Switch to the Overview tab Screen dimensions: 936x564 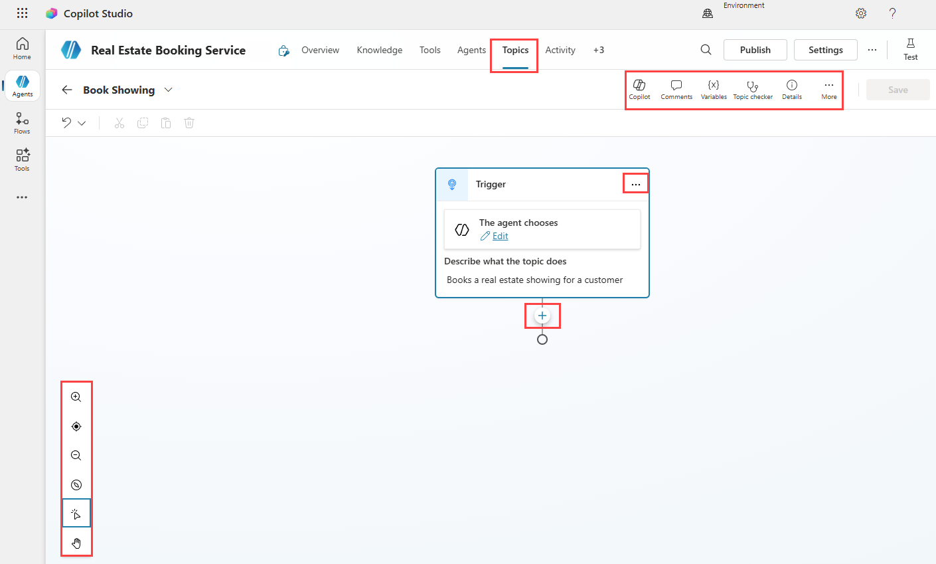tap(320, 50)
